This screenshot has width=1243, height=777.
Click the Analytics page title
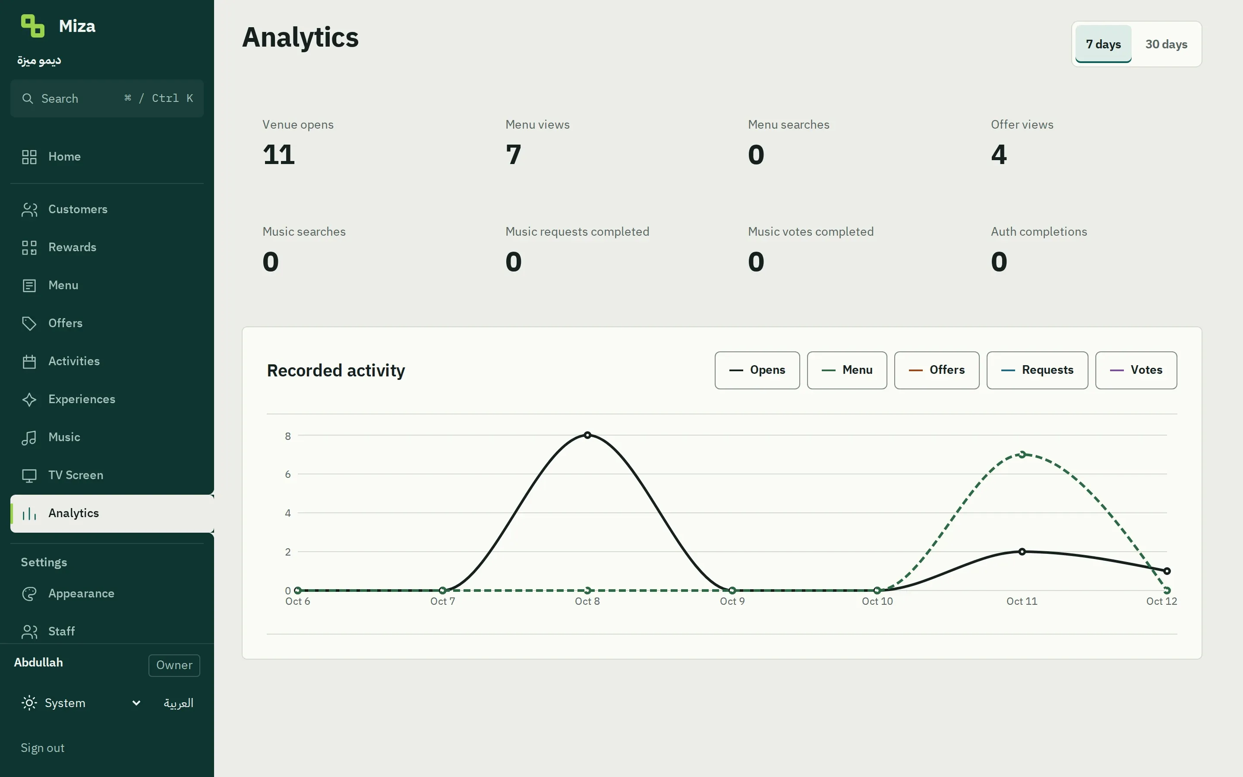pyautogui.click(x=300, y=38)
